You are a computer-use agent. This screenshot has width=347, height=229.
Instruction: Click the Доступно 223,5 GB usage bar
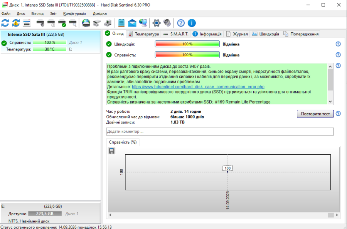coord(45,214)
